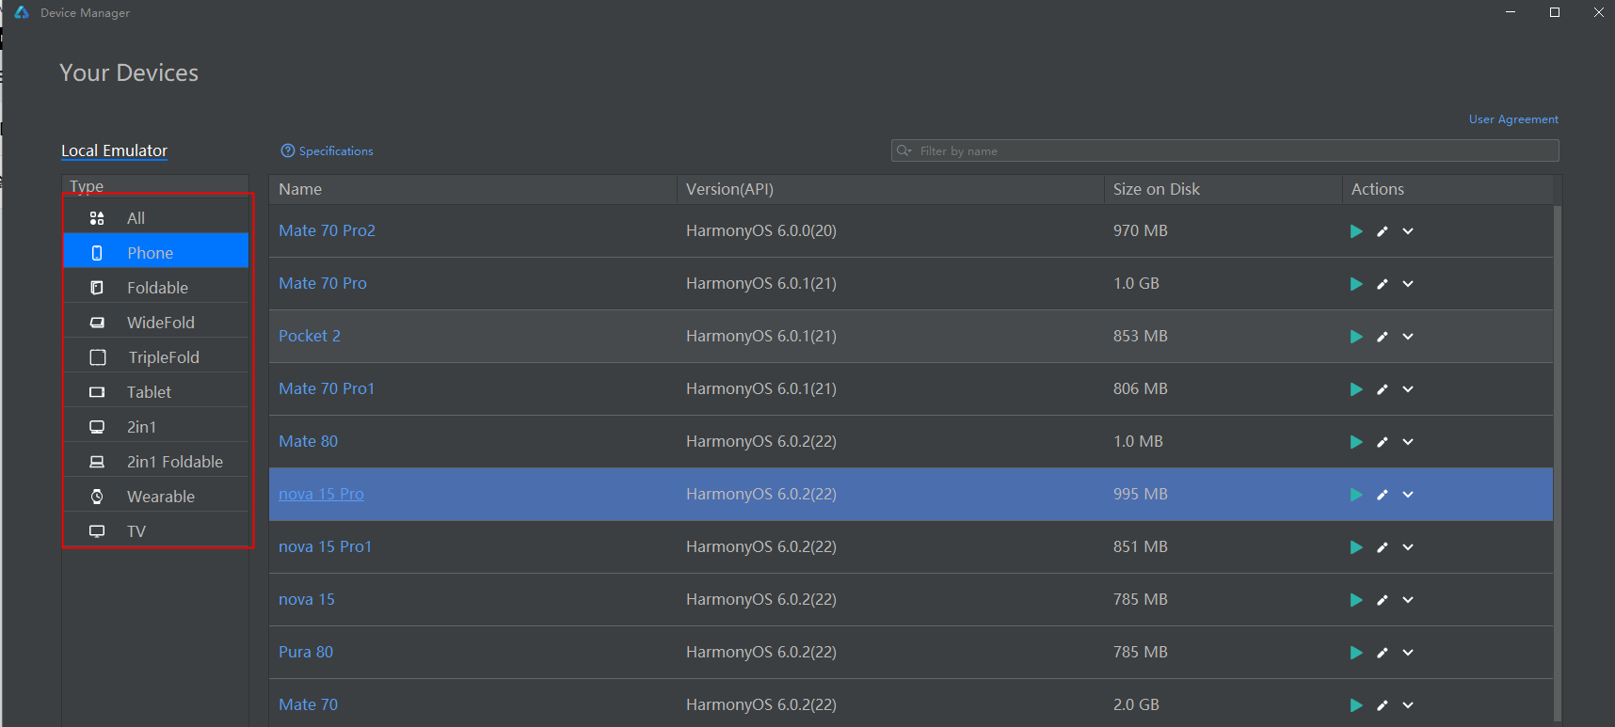Click the Filter by name search field

1223,150
